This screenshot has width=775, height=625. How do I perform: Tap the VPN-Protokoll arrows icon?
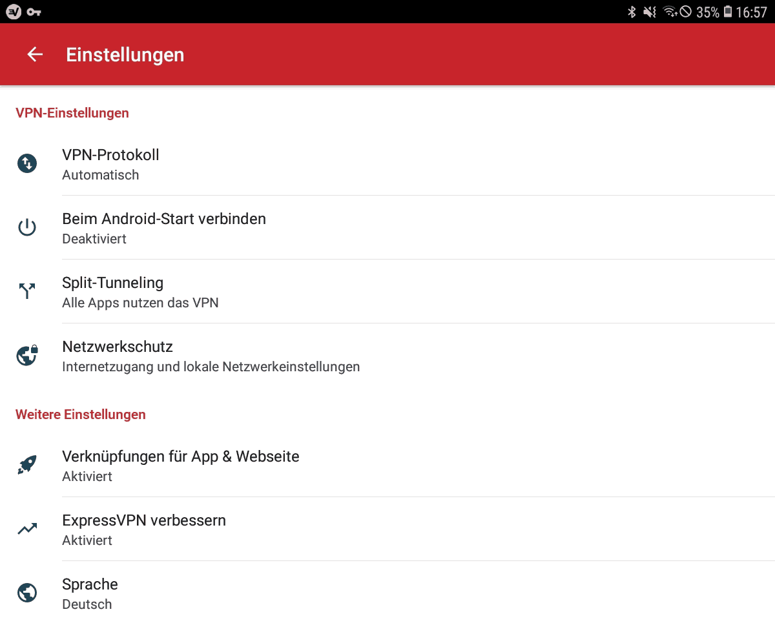(x=27, y=163)
